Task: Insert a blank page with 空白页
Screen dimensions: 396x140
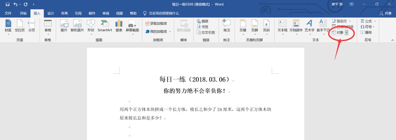Action: tap(20, 26)
